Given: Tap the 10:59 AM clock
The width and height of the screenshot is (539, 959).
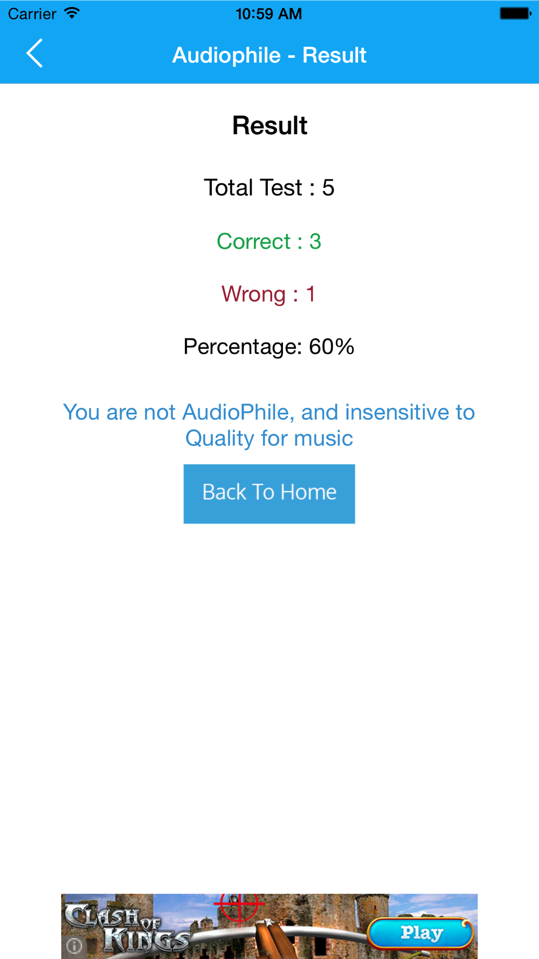Looking at the screenshot, I should 268,13.
